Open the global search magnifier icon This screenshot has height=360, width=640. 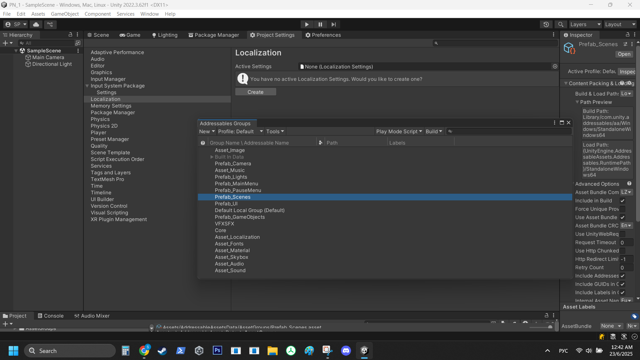coord(561,24)
